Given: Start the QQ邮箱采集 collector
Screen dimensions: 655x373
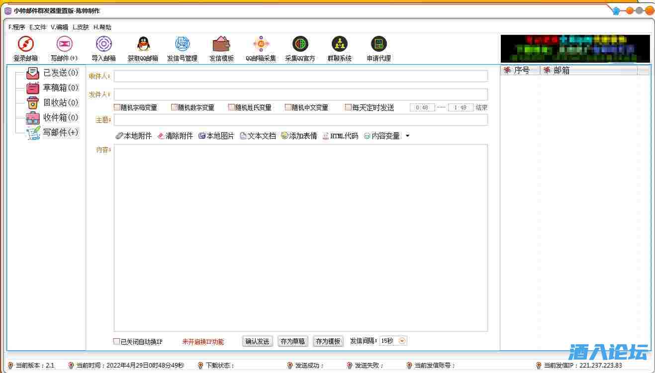Looking at the screenshot, I should [x=261, y=48].
